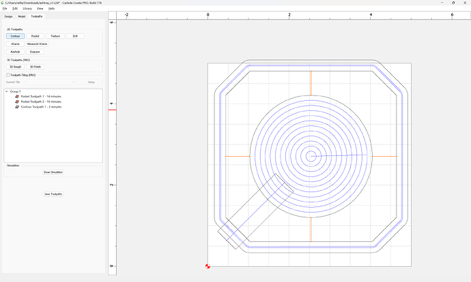Click the red-white origin marker

click(208, 266)
